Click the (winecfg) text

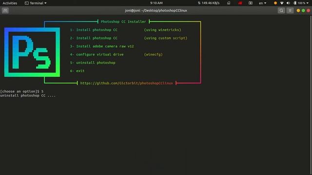pyautogui.click(x=153, y=54)
